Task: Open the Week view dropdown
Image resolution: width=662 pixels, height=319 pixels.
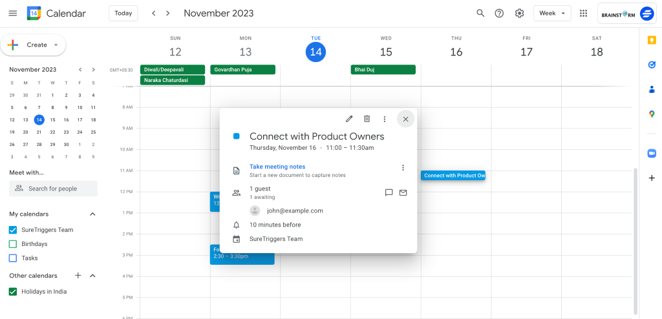Action: tap(552, 13)
